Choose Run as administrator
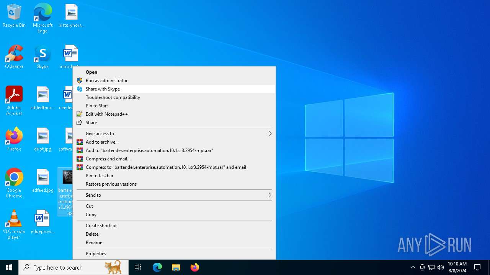 pyautogui.click(x=174, y=81)
